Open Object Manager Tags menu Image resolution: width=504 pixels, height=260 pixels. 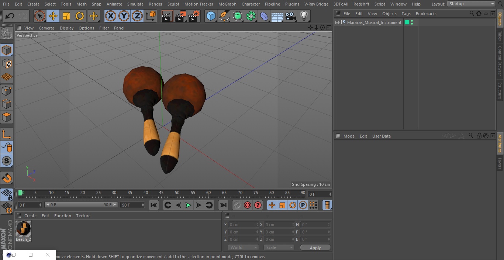[x=406, y=14]
